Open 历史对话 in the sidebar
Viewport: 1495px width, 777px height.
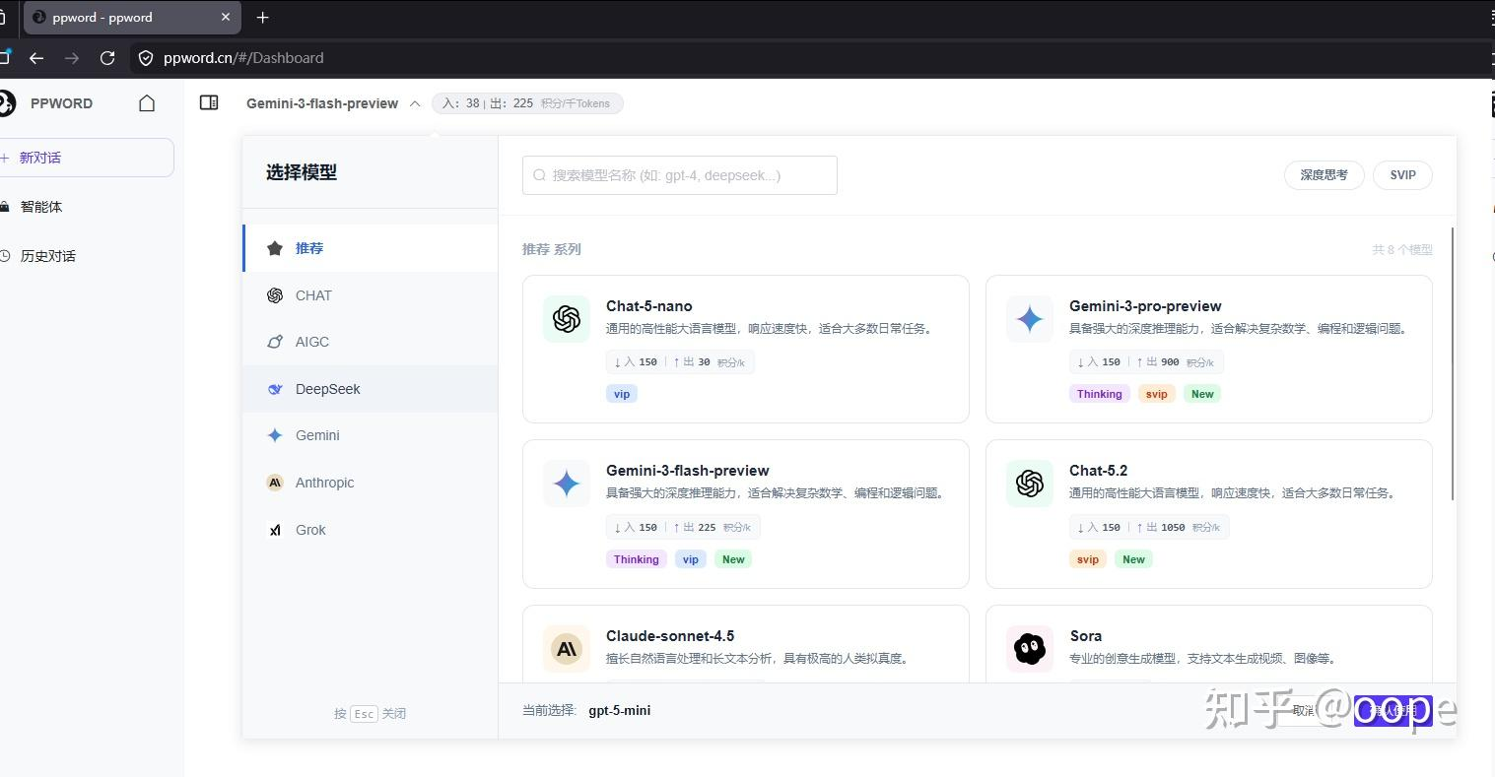point(48,256)
